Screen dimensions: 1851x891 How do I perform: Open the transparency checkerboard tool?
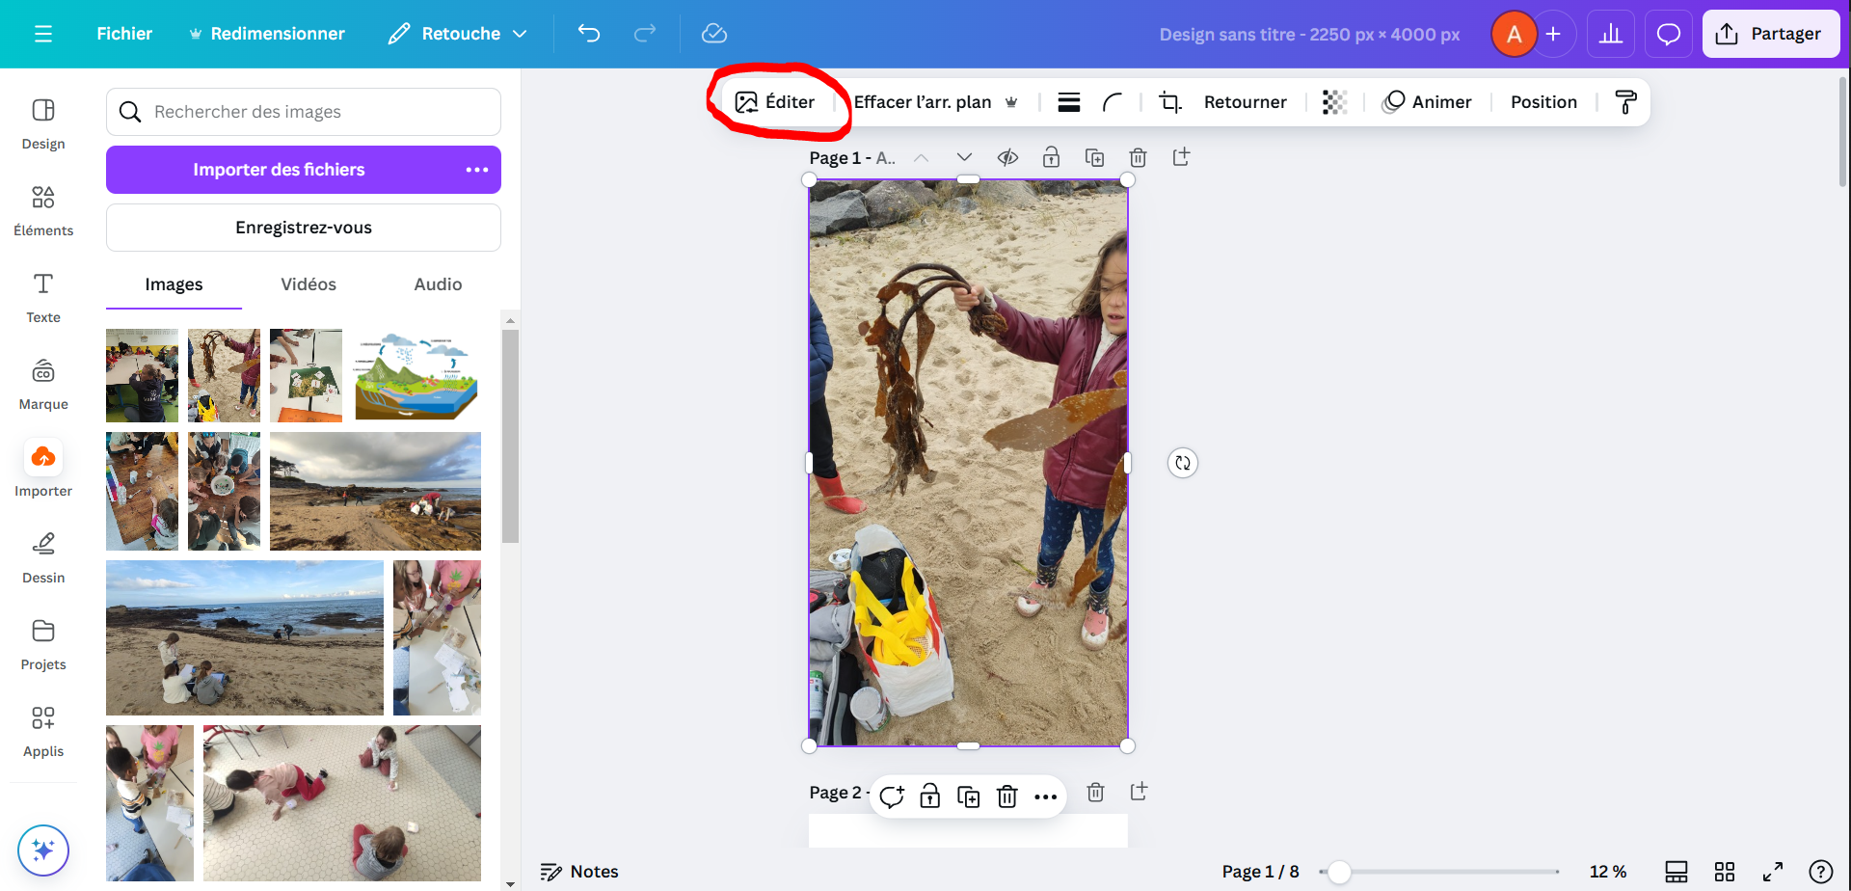[1334, 102]
